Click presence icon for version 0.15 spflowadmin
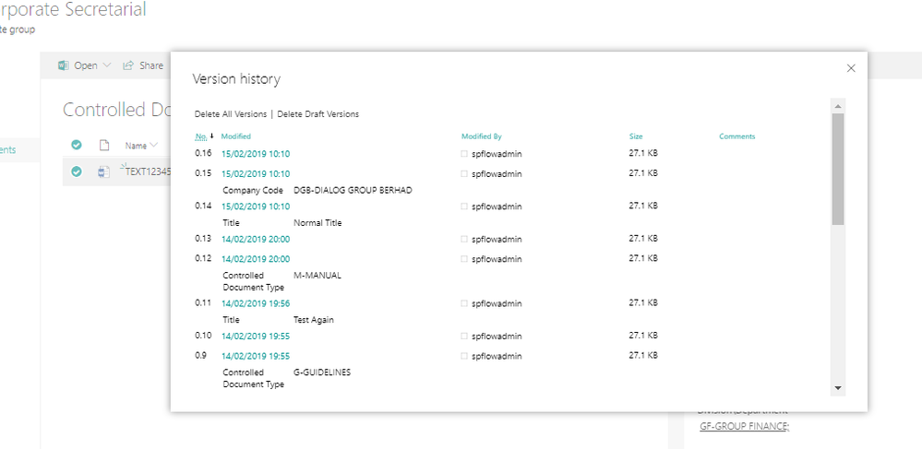This screenshot has width=922, height=449. [x=464, y=174]
